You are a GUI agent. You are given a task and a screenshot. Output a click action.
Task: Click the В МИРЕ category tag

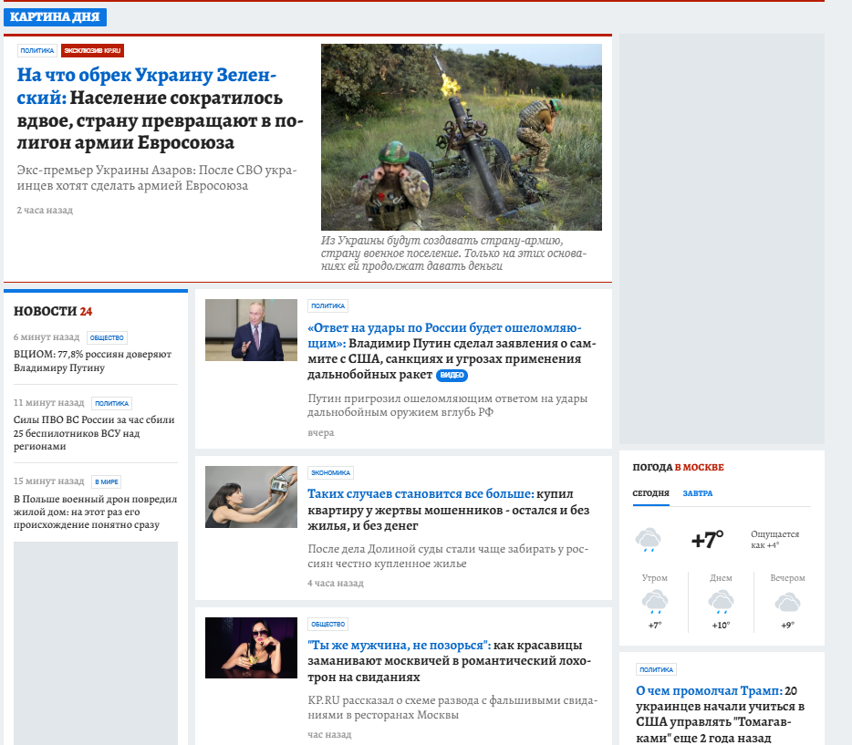coord(106,481)
